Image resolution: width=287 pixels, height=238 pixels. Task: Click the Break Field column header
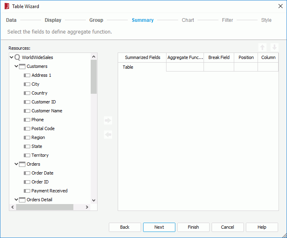pyautogui.click(x=219, y=57)
